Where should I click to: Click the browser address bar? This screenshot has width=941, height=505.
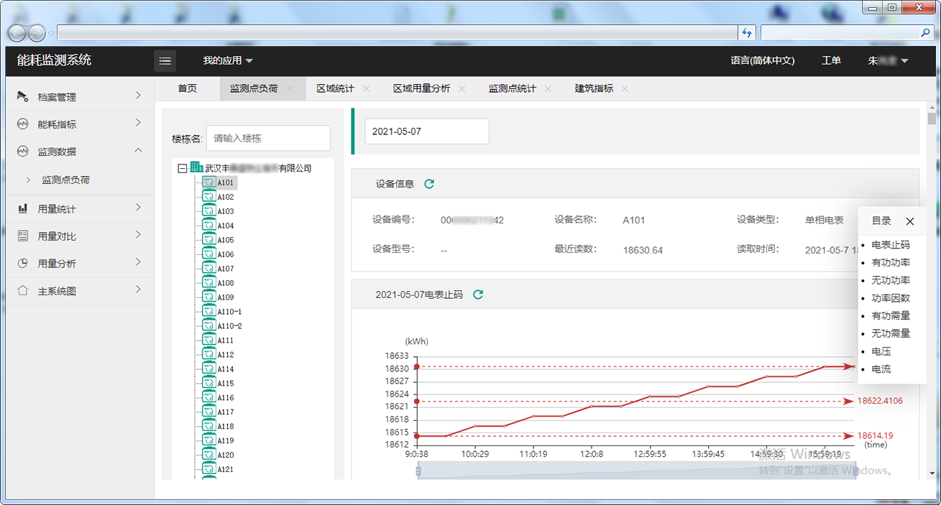click(397, 33)
